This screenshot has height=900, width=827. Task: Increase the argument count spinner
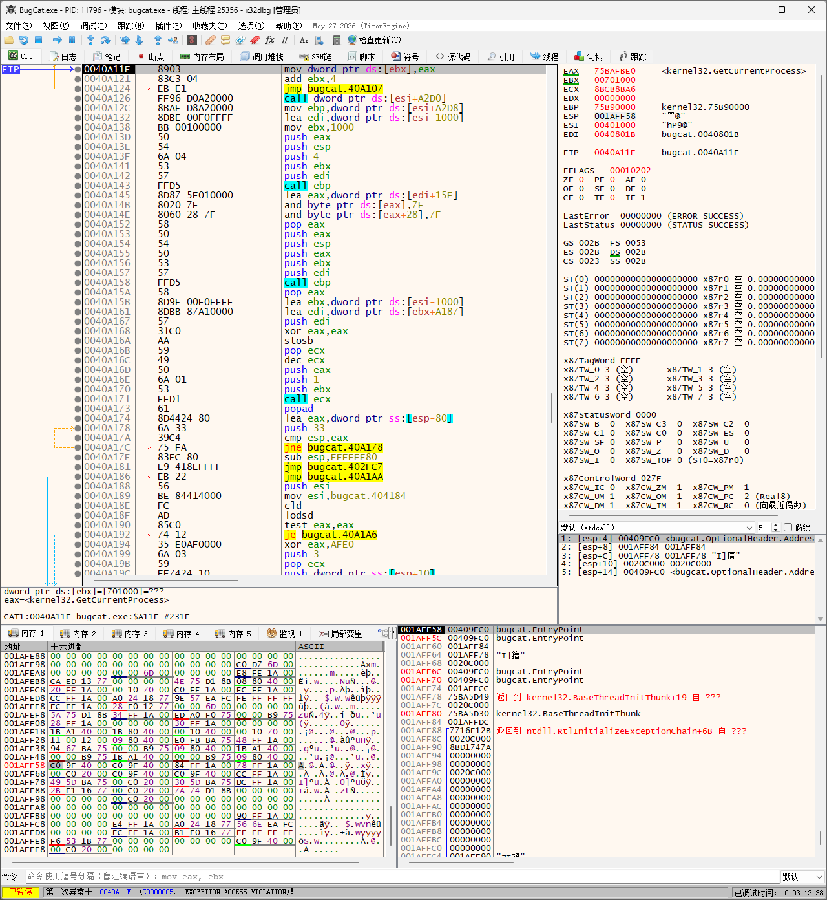click(776, 525)
